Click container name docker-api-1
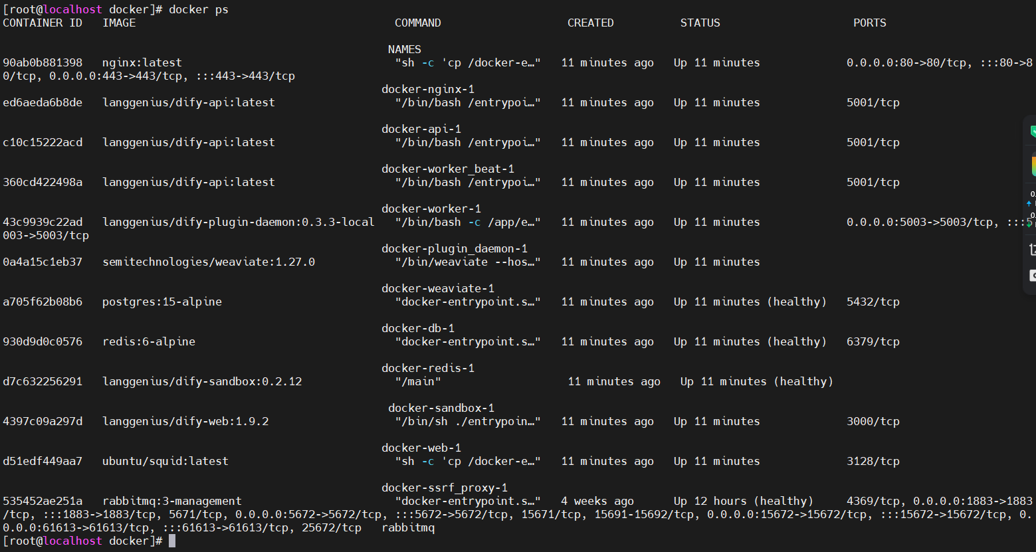 tap(421, 129)
